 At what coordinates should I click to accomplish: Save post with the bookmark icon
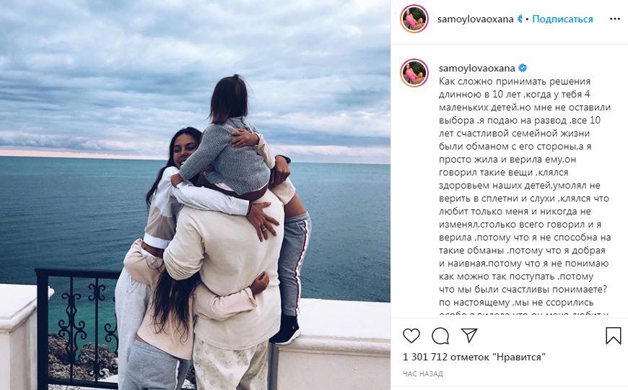[x=613, y=336]
